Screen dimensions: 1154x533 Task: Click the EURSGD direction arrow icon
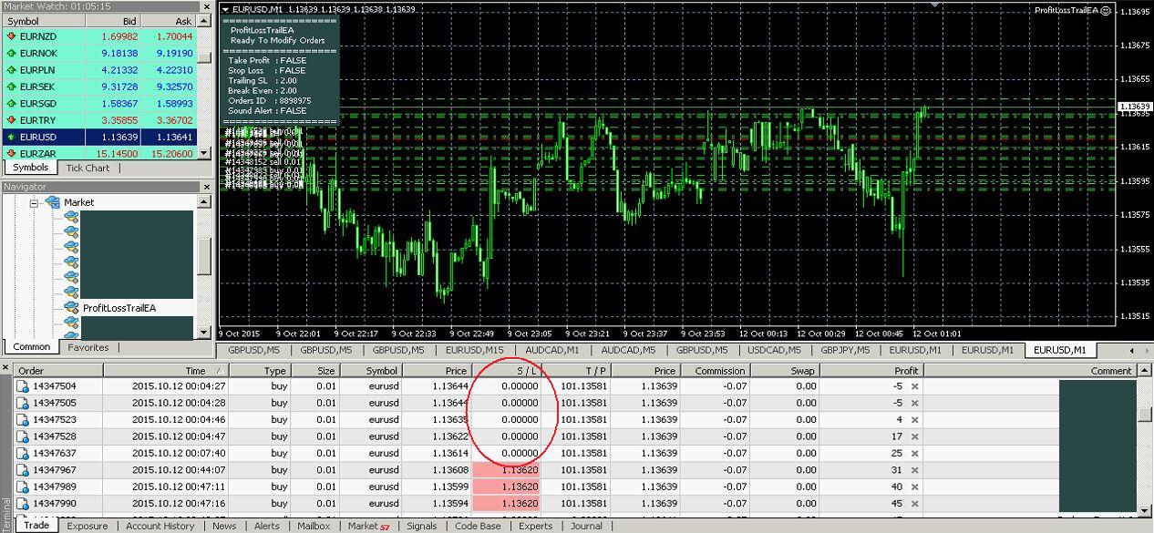point(11,104)
